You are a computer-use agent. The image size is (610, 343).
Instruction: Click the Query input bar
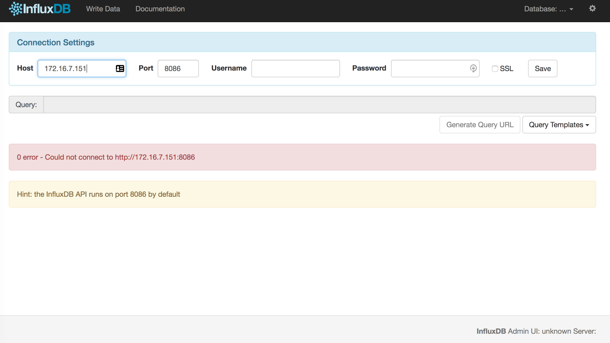[x=319, y=105]
